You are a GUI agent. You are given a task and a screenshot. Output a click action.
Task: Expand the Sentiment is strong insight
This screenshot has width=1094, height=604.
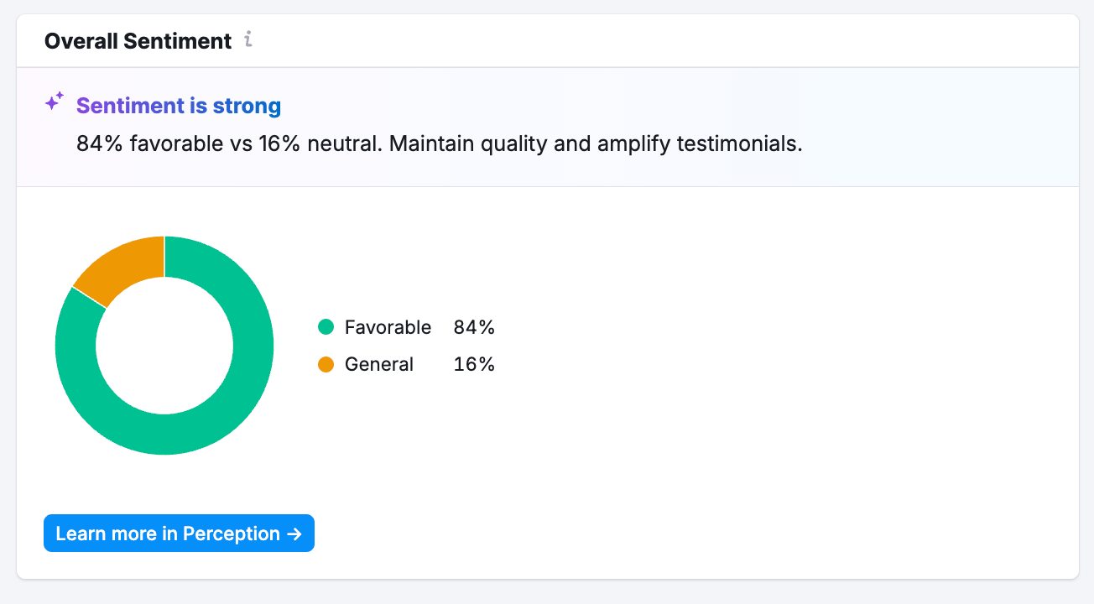click(178, 106)
